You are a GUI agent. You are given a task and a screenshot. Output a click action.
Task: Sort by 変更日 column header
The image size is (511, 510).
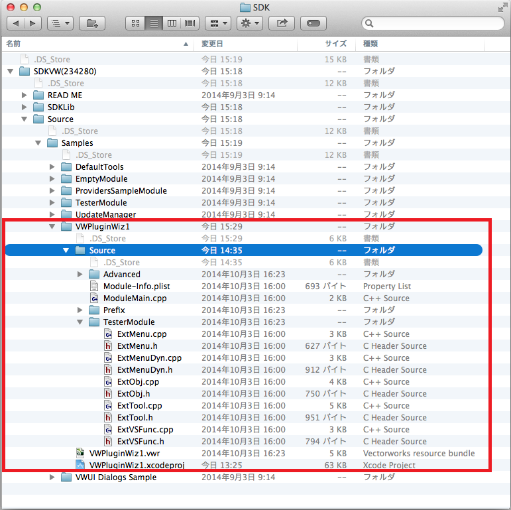click(x=245, y=44)
